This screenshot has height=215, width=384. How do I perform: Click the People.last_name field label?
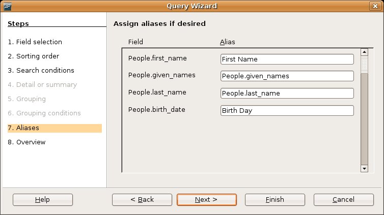point(157,93)
